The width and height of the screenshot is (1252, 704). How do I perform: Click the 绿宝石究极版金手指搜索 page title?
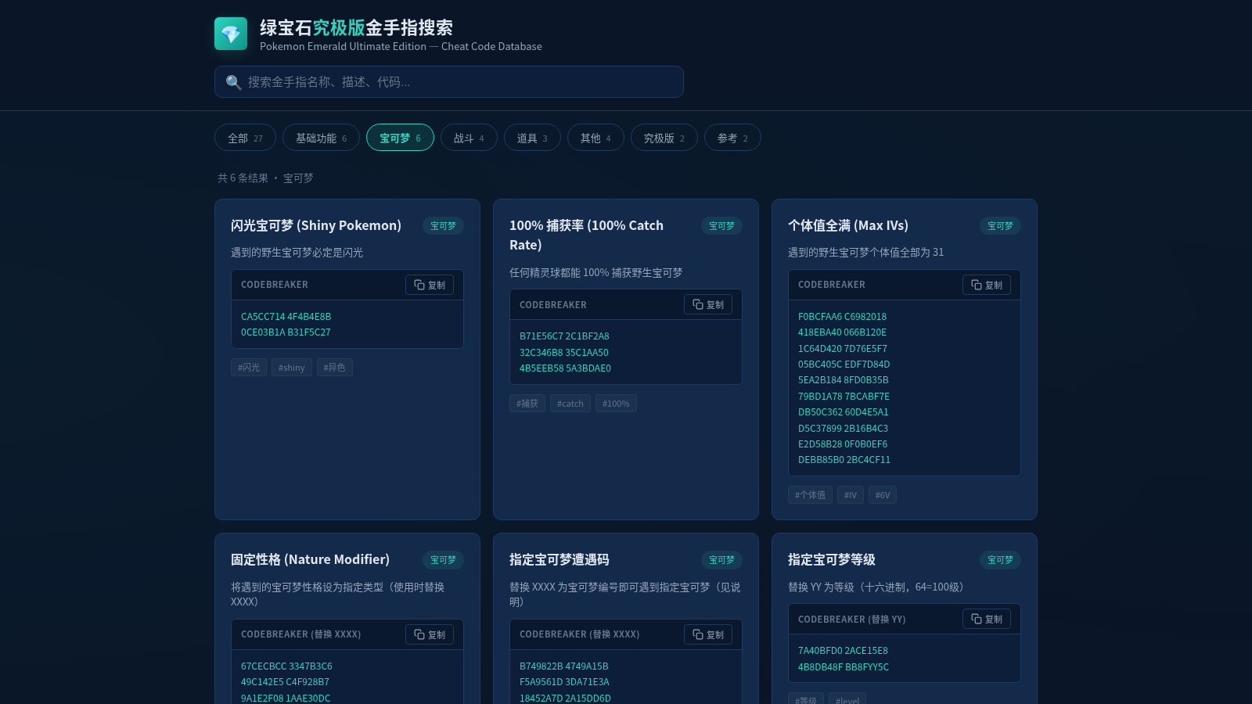(356, 27)
